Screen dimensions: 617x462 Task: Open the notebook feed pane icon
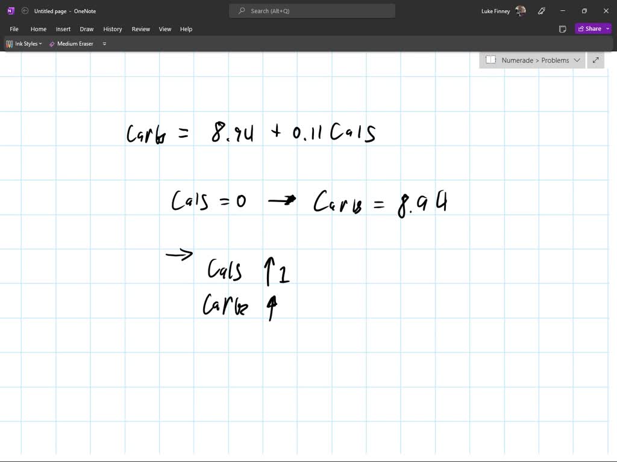pos(563,29)
